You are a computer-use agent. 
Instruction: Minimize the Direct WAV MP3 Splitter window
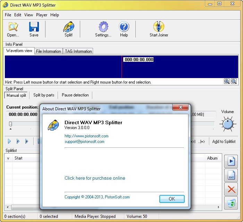pos(210,4)
